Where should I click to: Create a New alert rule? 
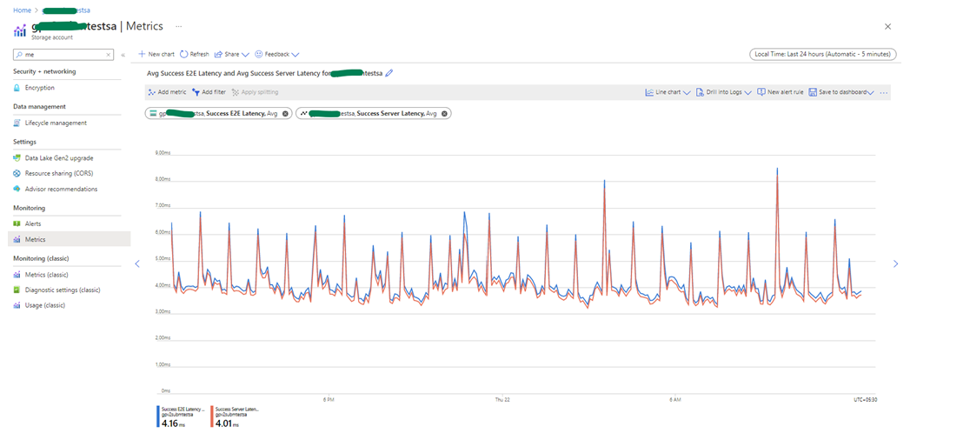pos(780,92)
